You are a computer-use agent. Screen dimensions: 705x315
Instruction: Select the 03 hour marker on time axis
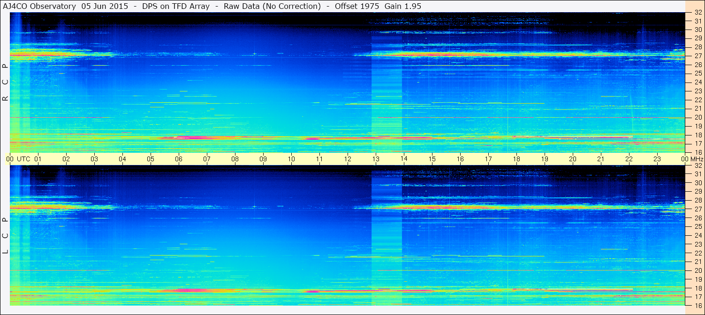94,159
